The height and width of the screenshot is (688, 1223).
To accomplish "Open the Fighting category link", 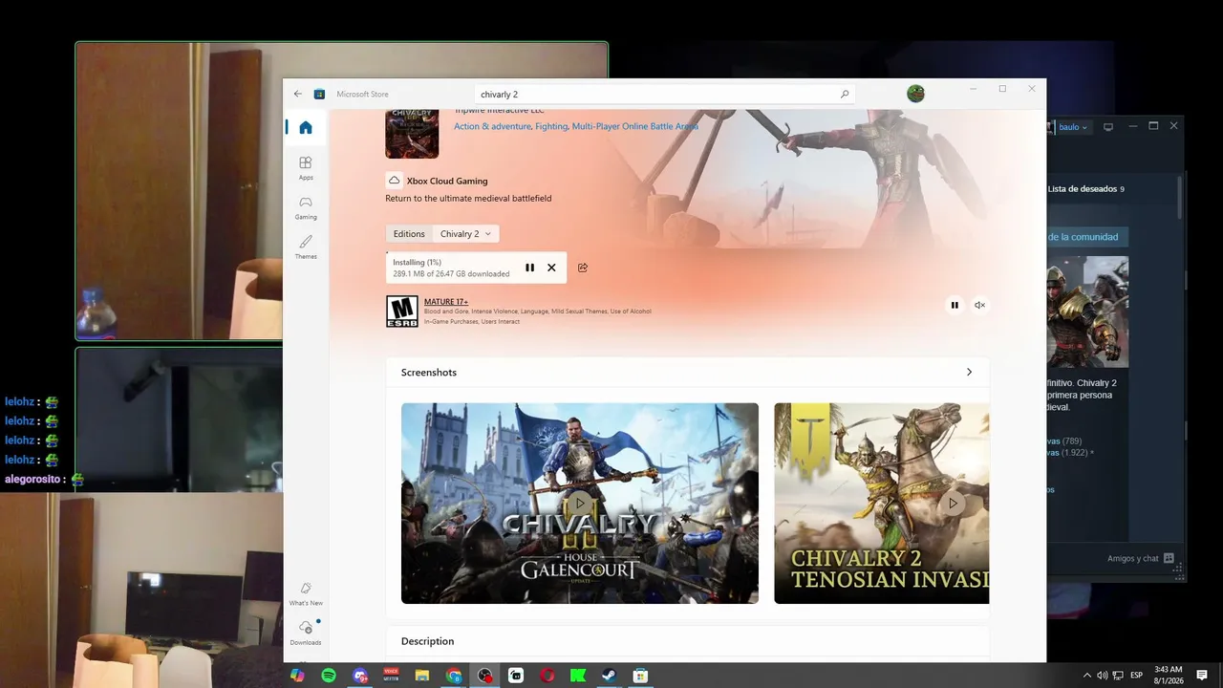I will 551,126.
